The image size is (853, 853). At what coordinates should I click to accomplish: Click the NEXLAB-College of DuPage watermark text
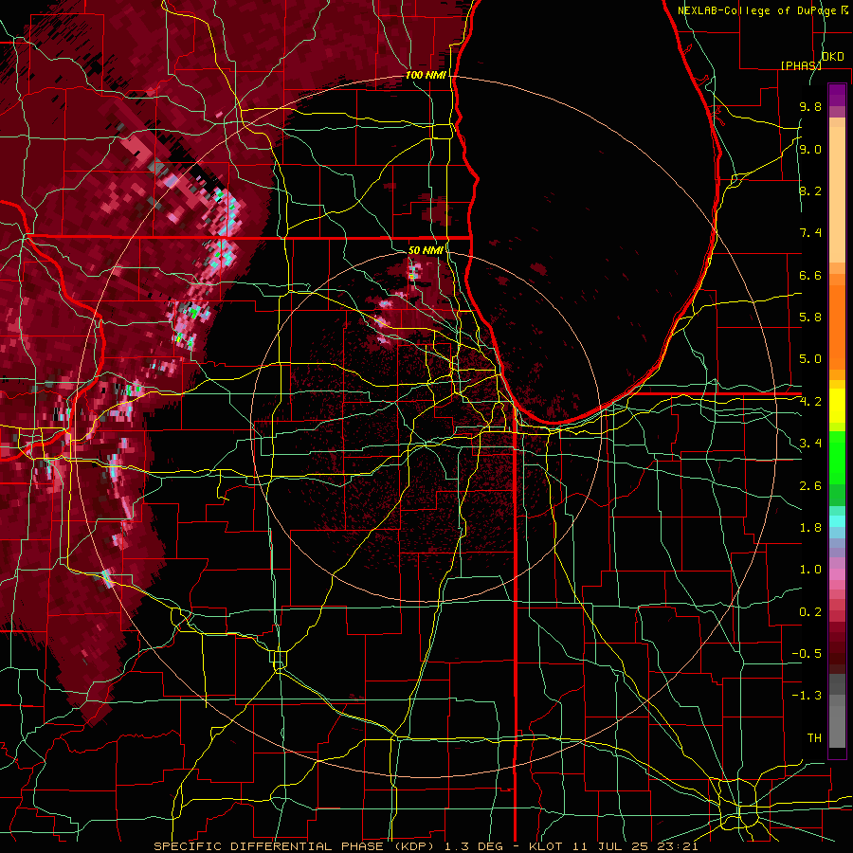pos(756,10)
